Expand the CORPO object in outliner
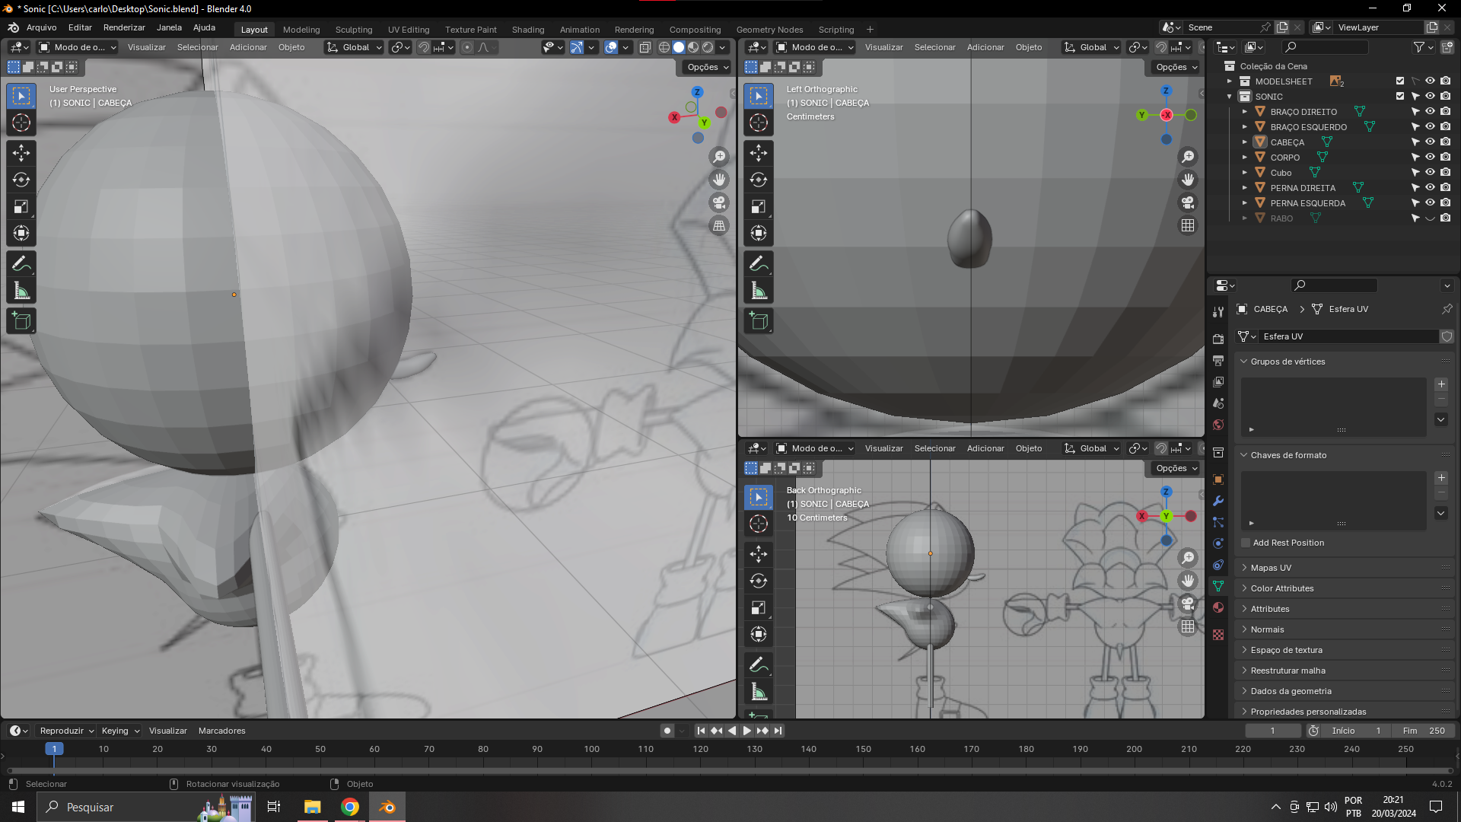1461x822 pixels. [1245, 158]
